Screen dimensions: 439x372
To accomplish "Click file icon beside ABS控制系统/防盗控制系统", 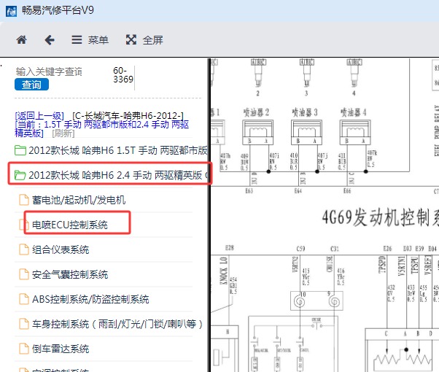I will (x=24, y=299).
